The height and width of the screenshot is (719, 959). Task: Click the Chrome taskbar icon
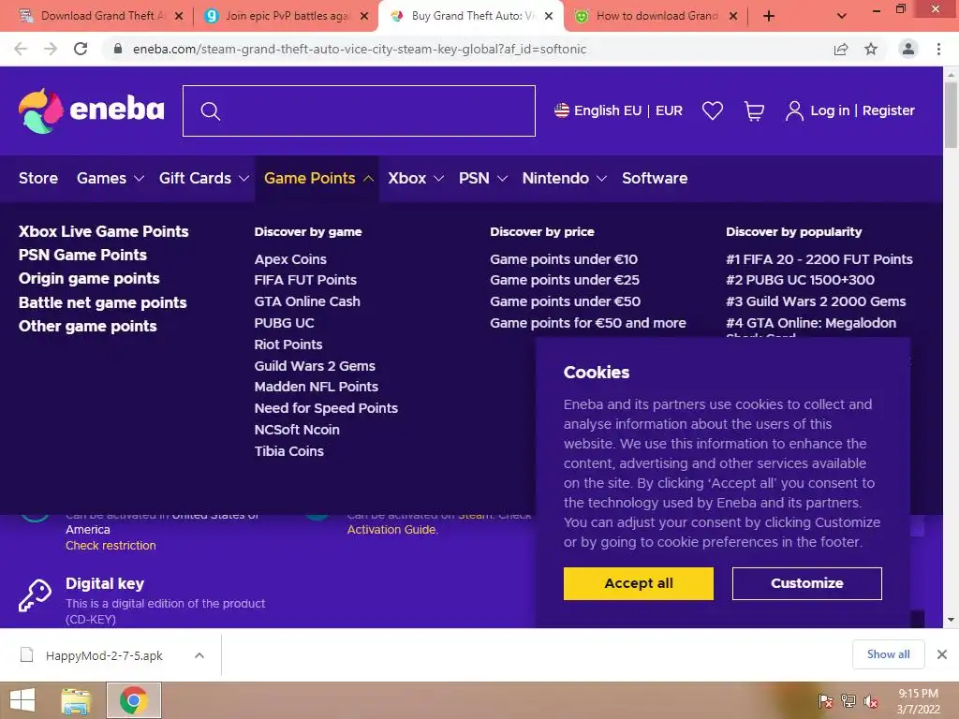pyautogui.click(x=134, y=700)
